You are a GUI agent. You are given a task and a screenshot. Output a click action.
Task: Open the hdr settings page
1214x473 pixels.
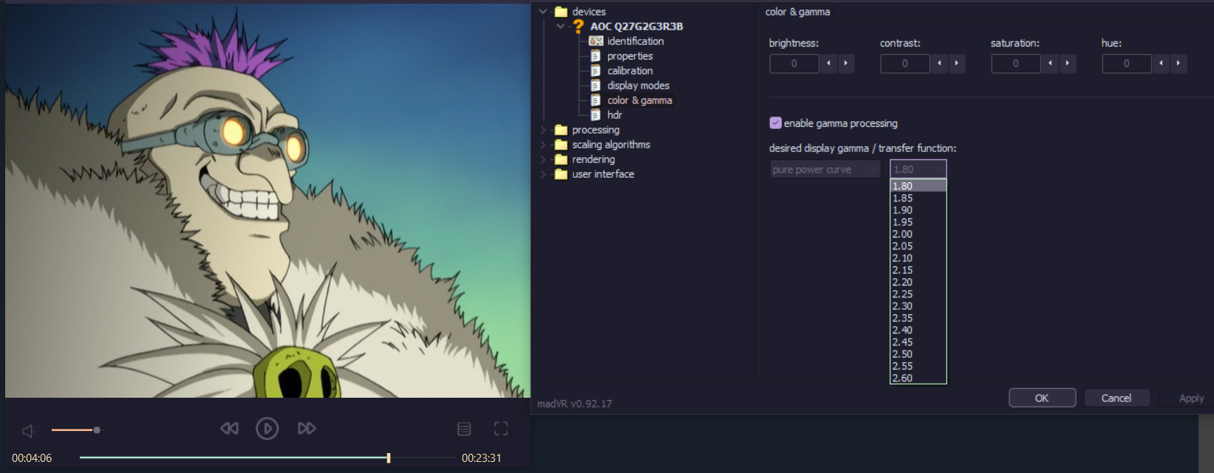tap(615, 115)
